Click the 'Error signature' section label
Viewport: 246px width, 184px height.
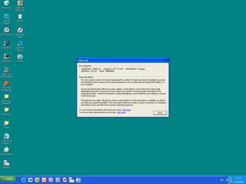pos(85,66)
